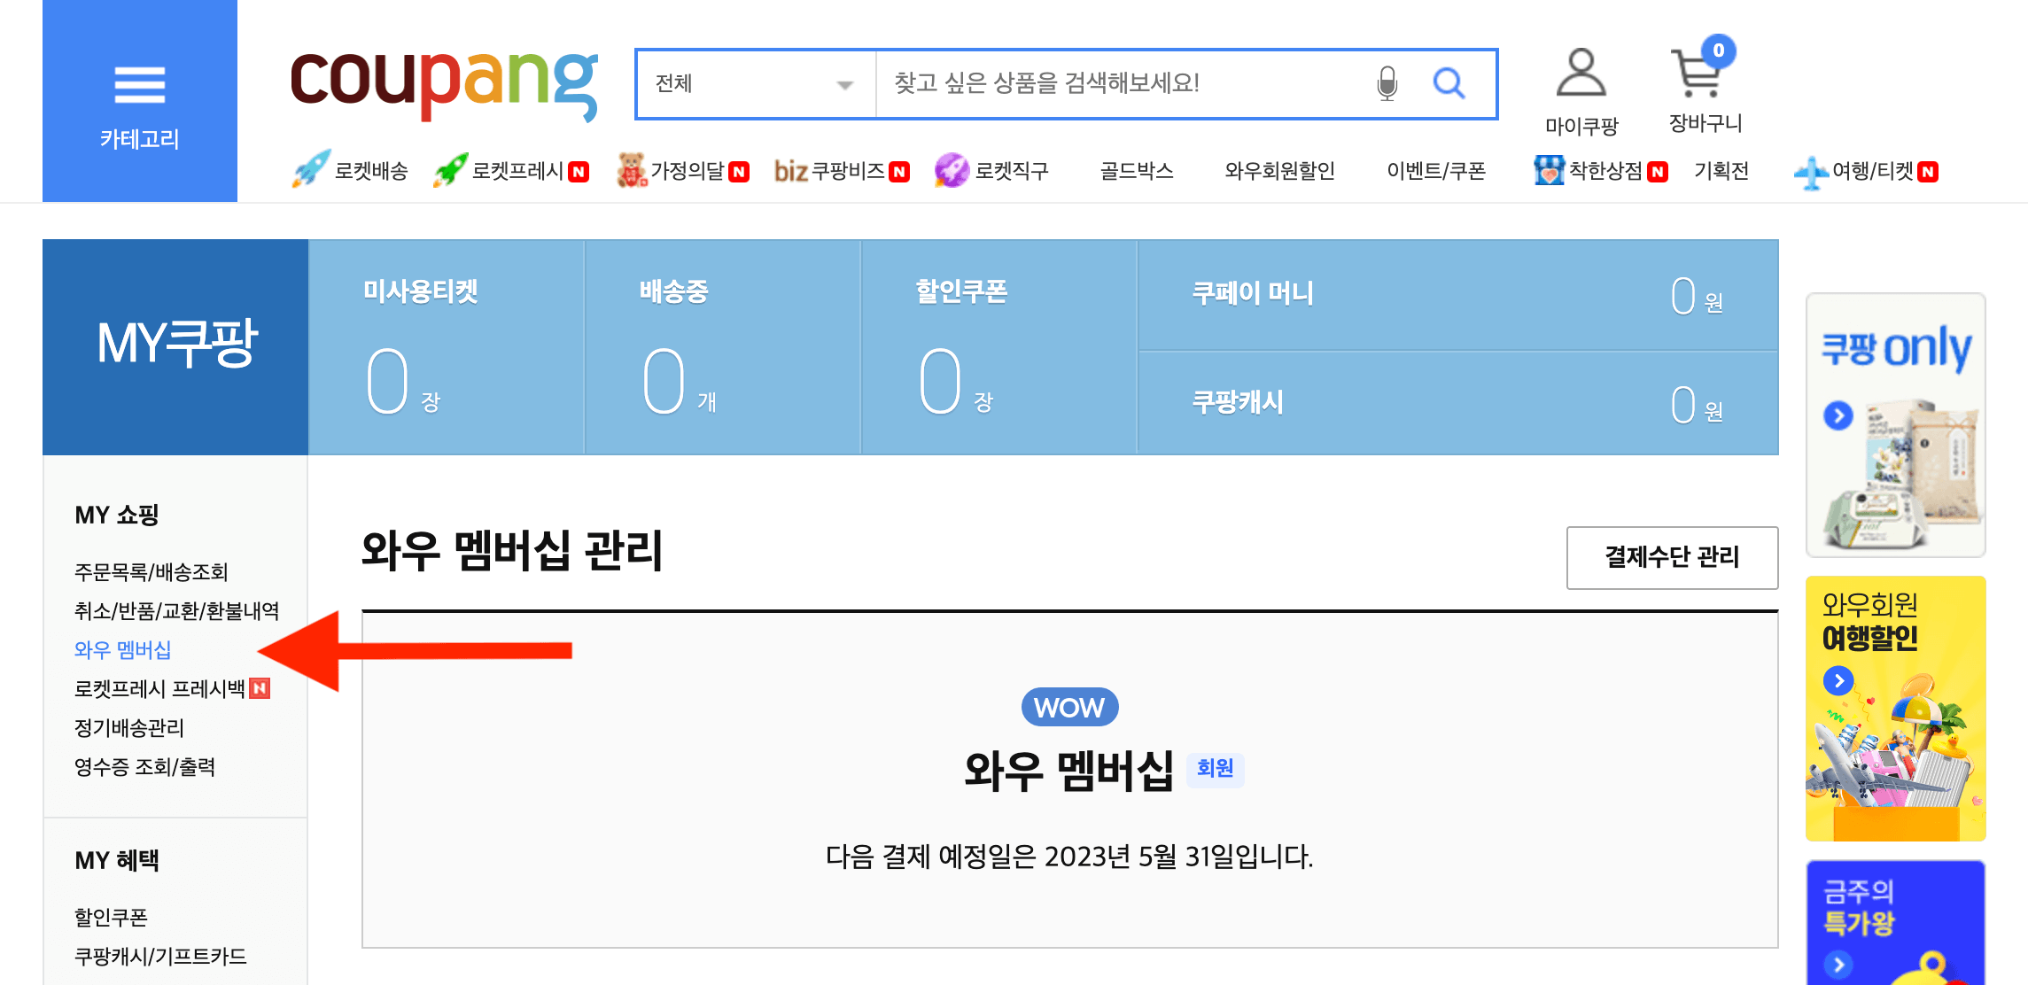
Task: Select 와우 멤버십 in the sidebar
Action: coord(123,649)
